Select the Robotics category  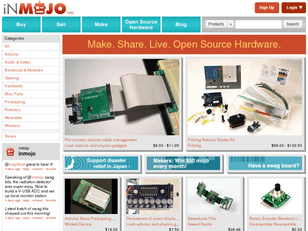click(31, 110)
